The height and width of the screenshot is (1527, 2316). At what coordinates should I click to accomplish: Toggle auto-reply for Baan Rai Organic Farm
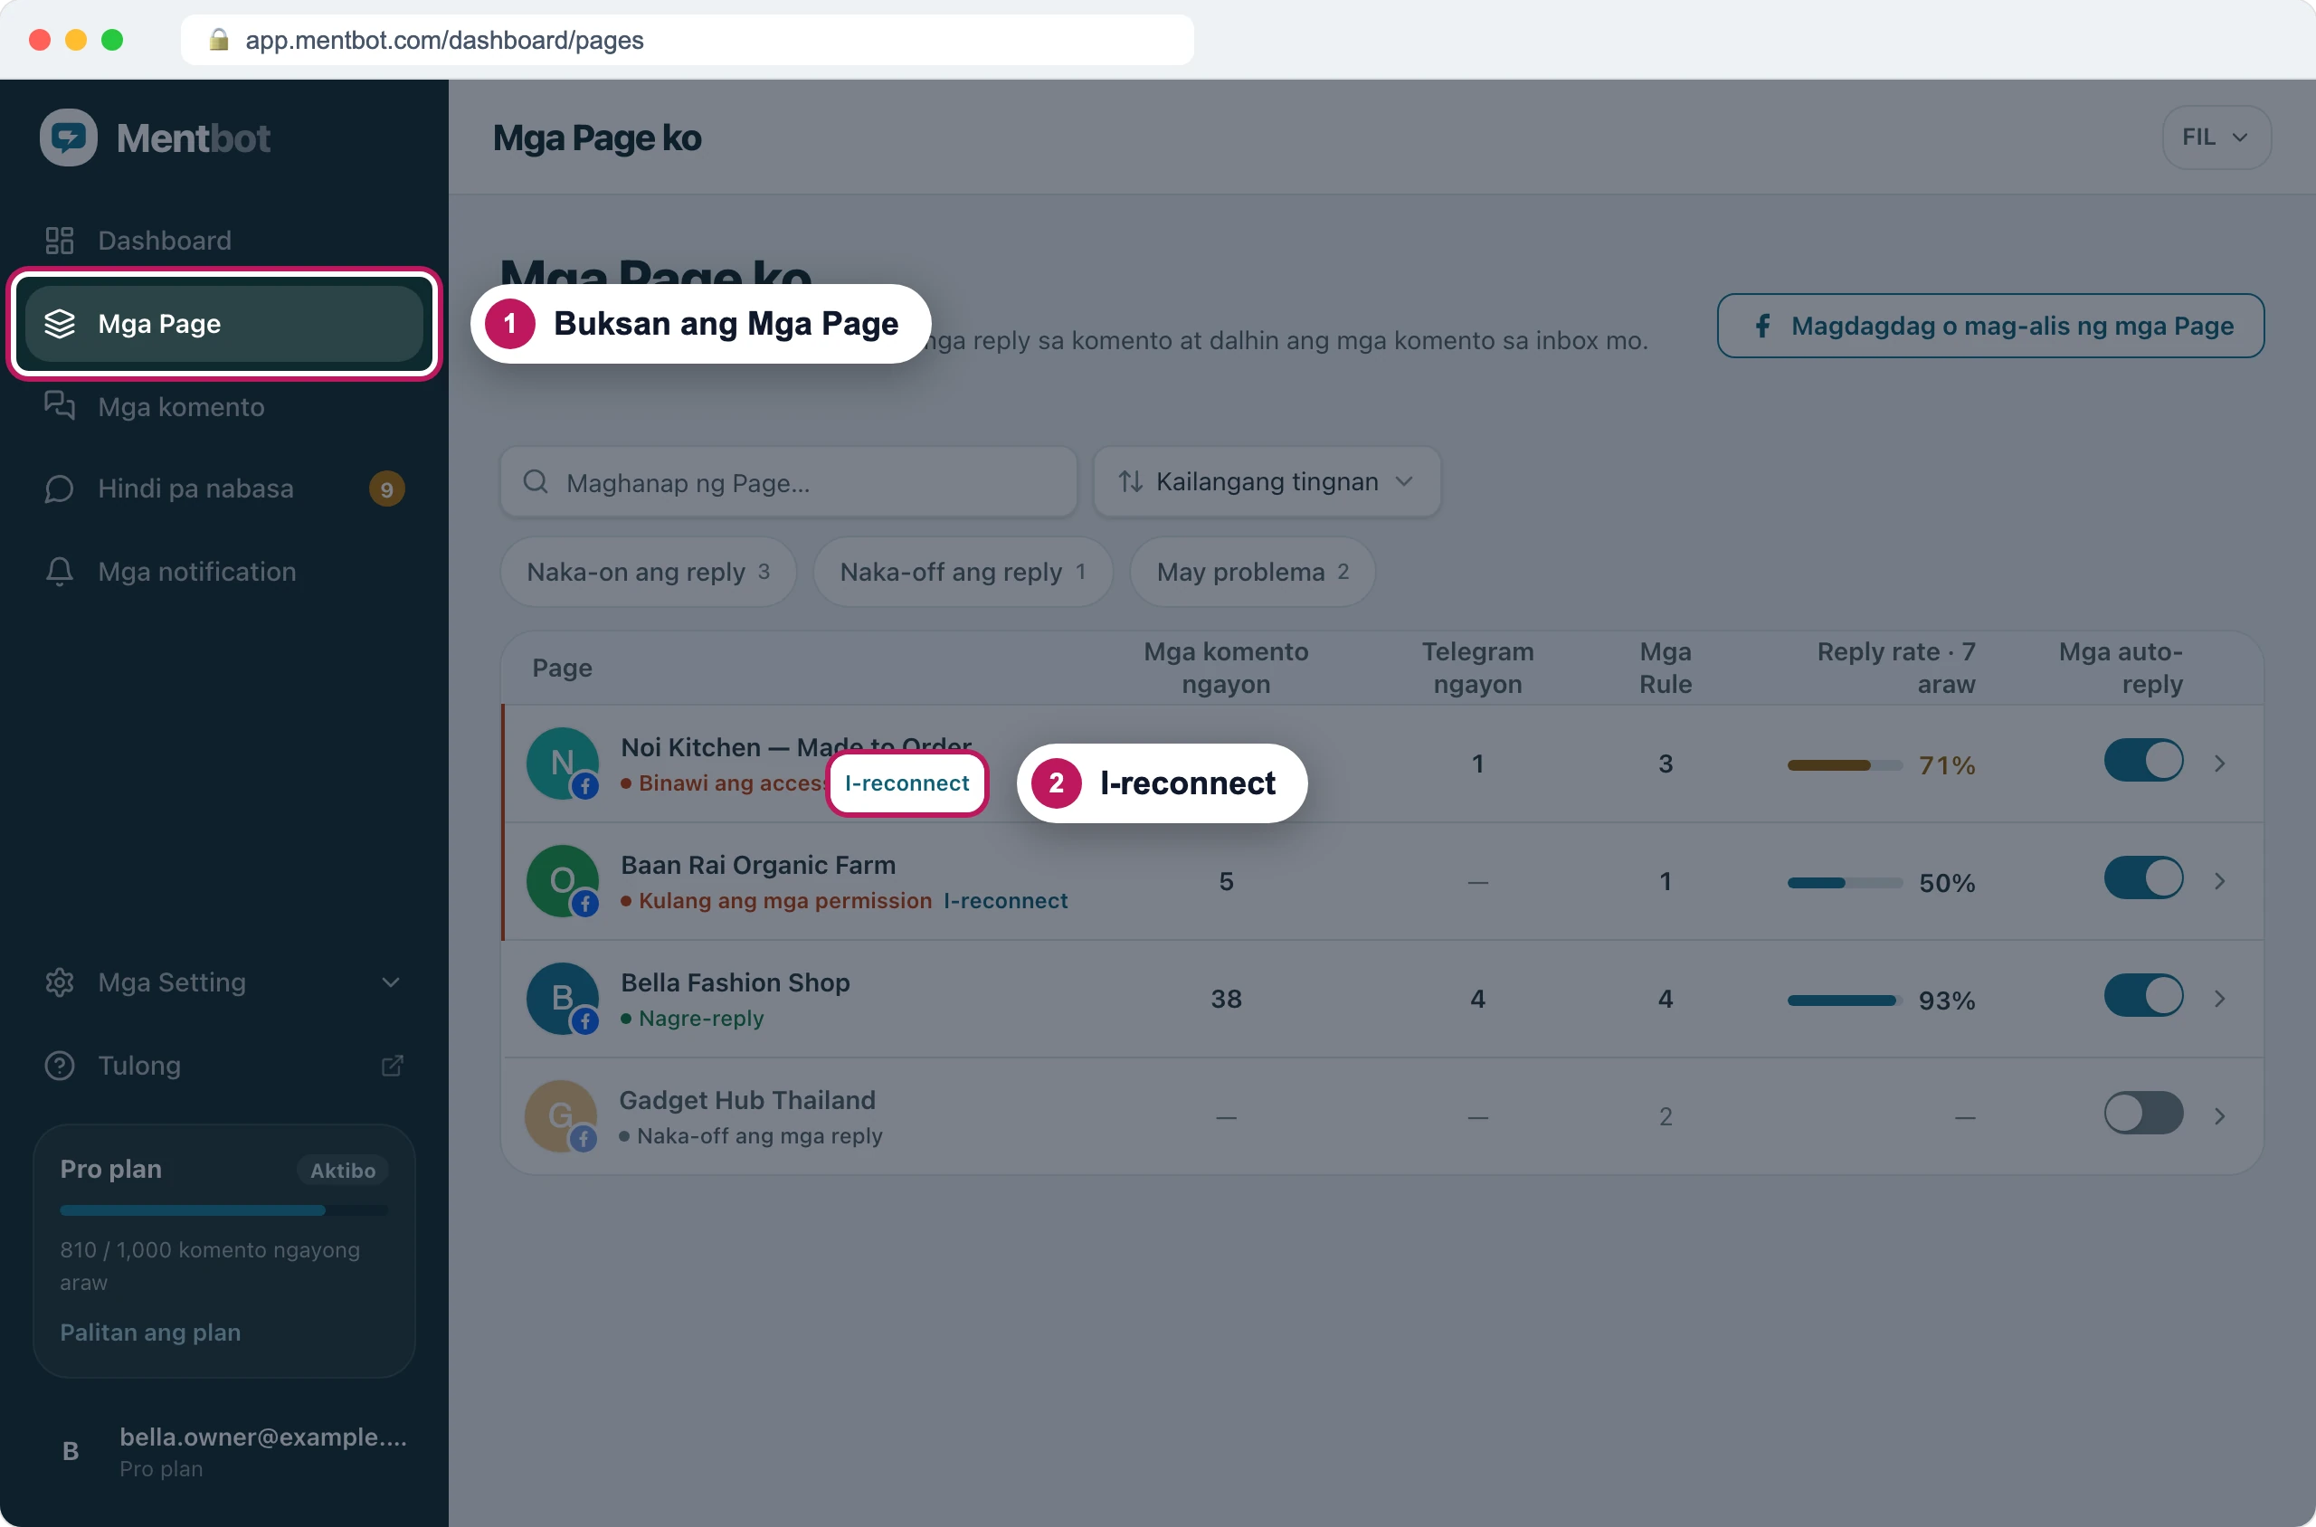[2142, 878]
